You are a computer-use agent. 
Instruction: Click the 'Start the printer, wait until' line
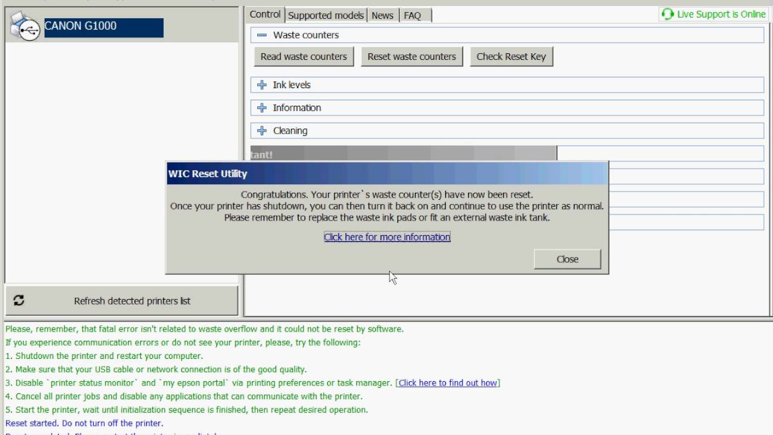coord(186,410)
